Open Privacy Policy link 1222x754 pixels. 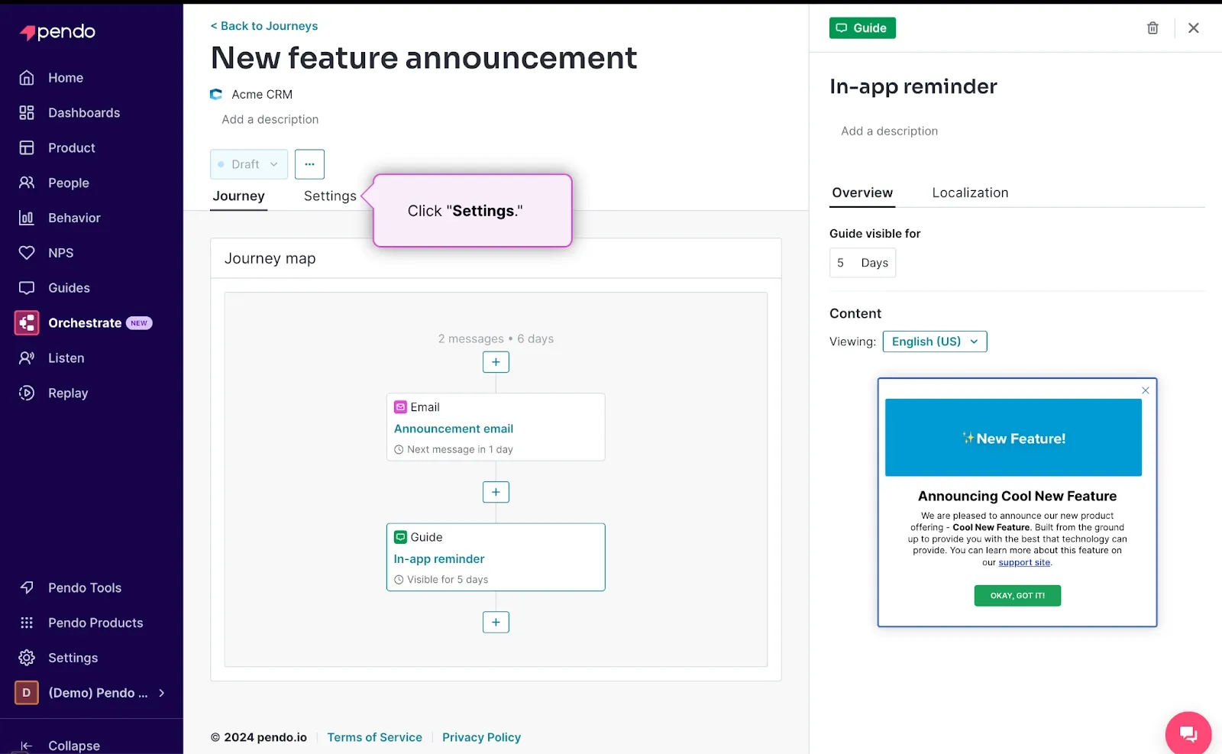pos(481,737)
